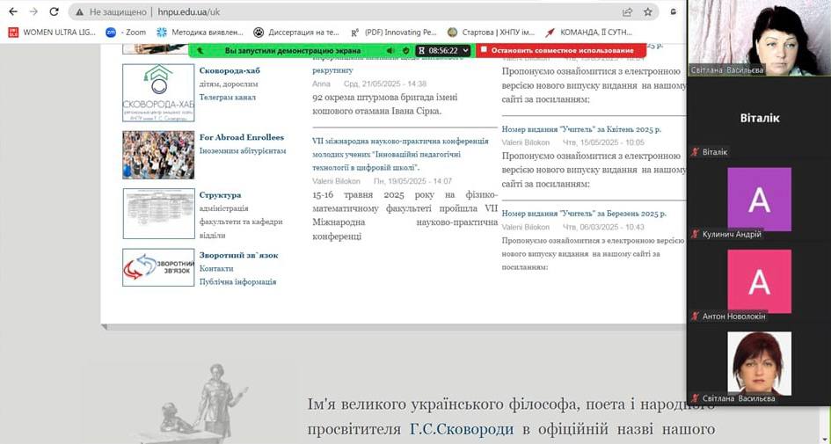Open Номер видання "Учитель" за Квітень 2025

580,129
